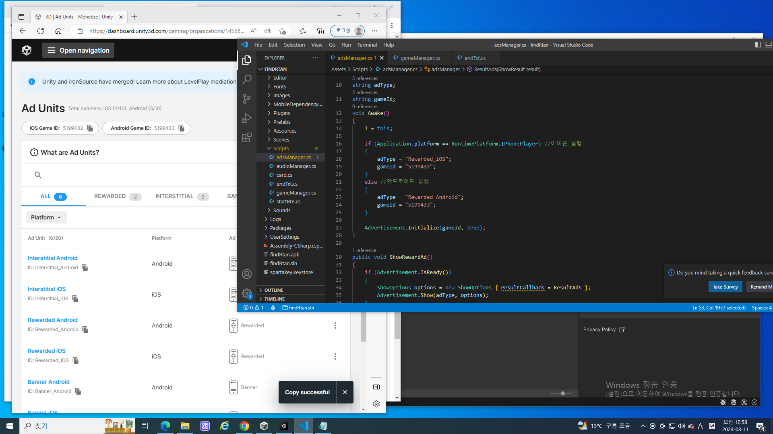Select the INTERSTITIAL ad units tab
This screenshot has width=773, height=434.
182,197
